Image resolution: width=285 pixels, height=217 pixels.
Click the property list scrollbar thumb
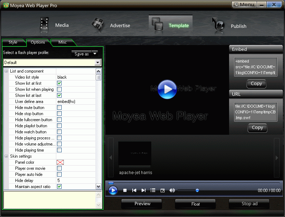pos(98,78)
